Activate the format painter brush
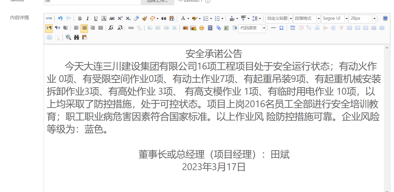The height and width of the screenshot is (192, 394). point(144,18)
